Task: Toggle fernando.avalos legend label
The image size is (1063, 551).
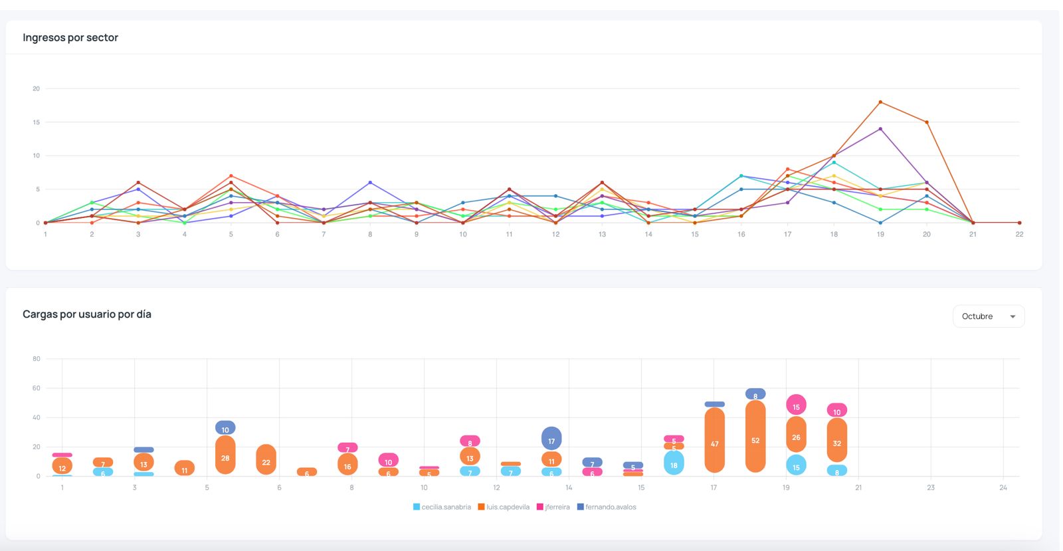Action: point(611,507)
